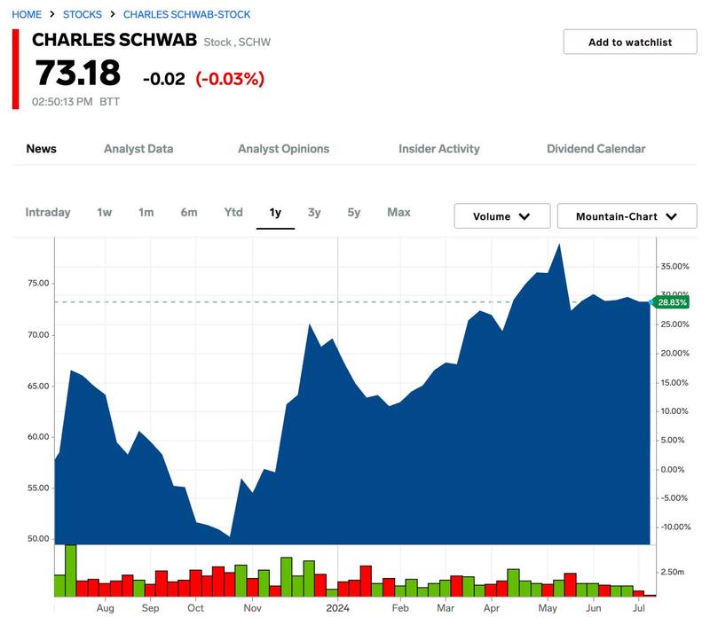Open the Analyst Opinions tab
Image resolution: width=710 pixels, height=625 pixels.
(283, 149)
